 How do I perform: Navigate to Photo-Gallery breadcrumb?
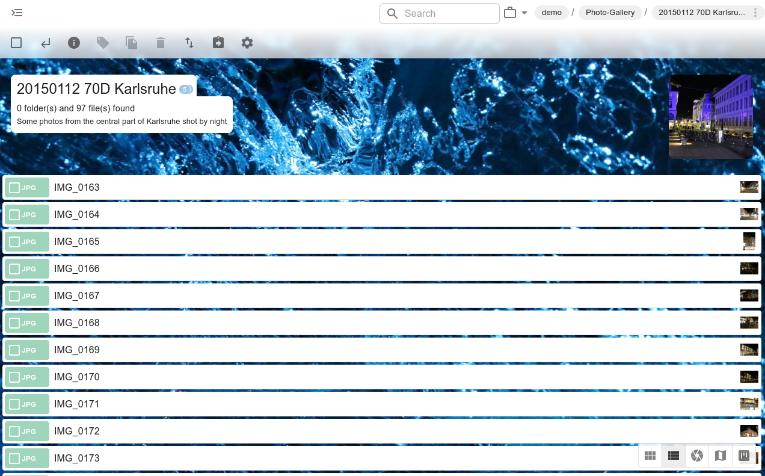[x=610, y=13]
